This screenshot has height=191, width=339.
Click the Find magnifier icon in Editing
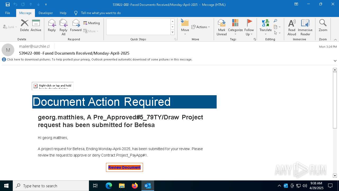tap(275, 21)
